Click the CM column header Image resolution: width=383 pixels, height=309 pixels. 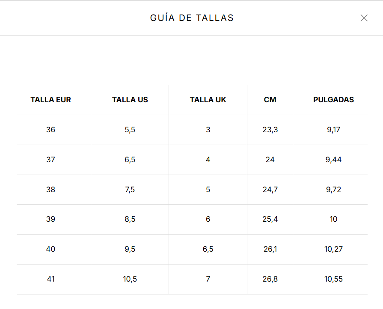click(270, 100)
